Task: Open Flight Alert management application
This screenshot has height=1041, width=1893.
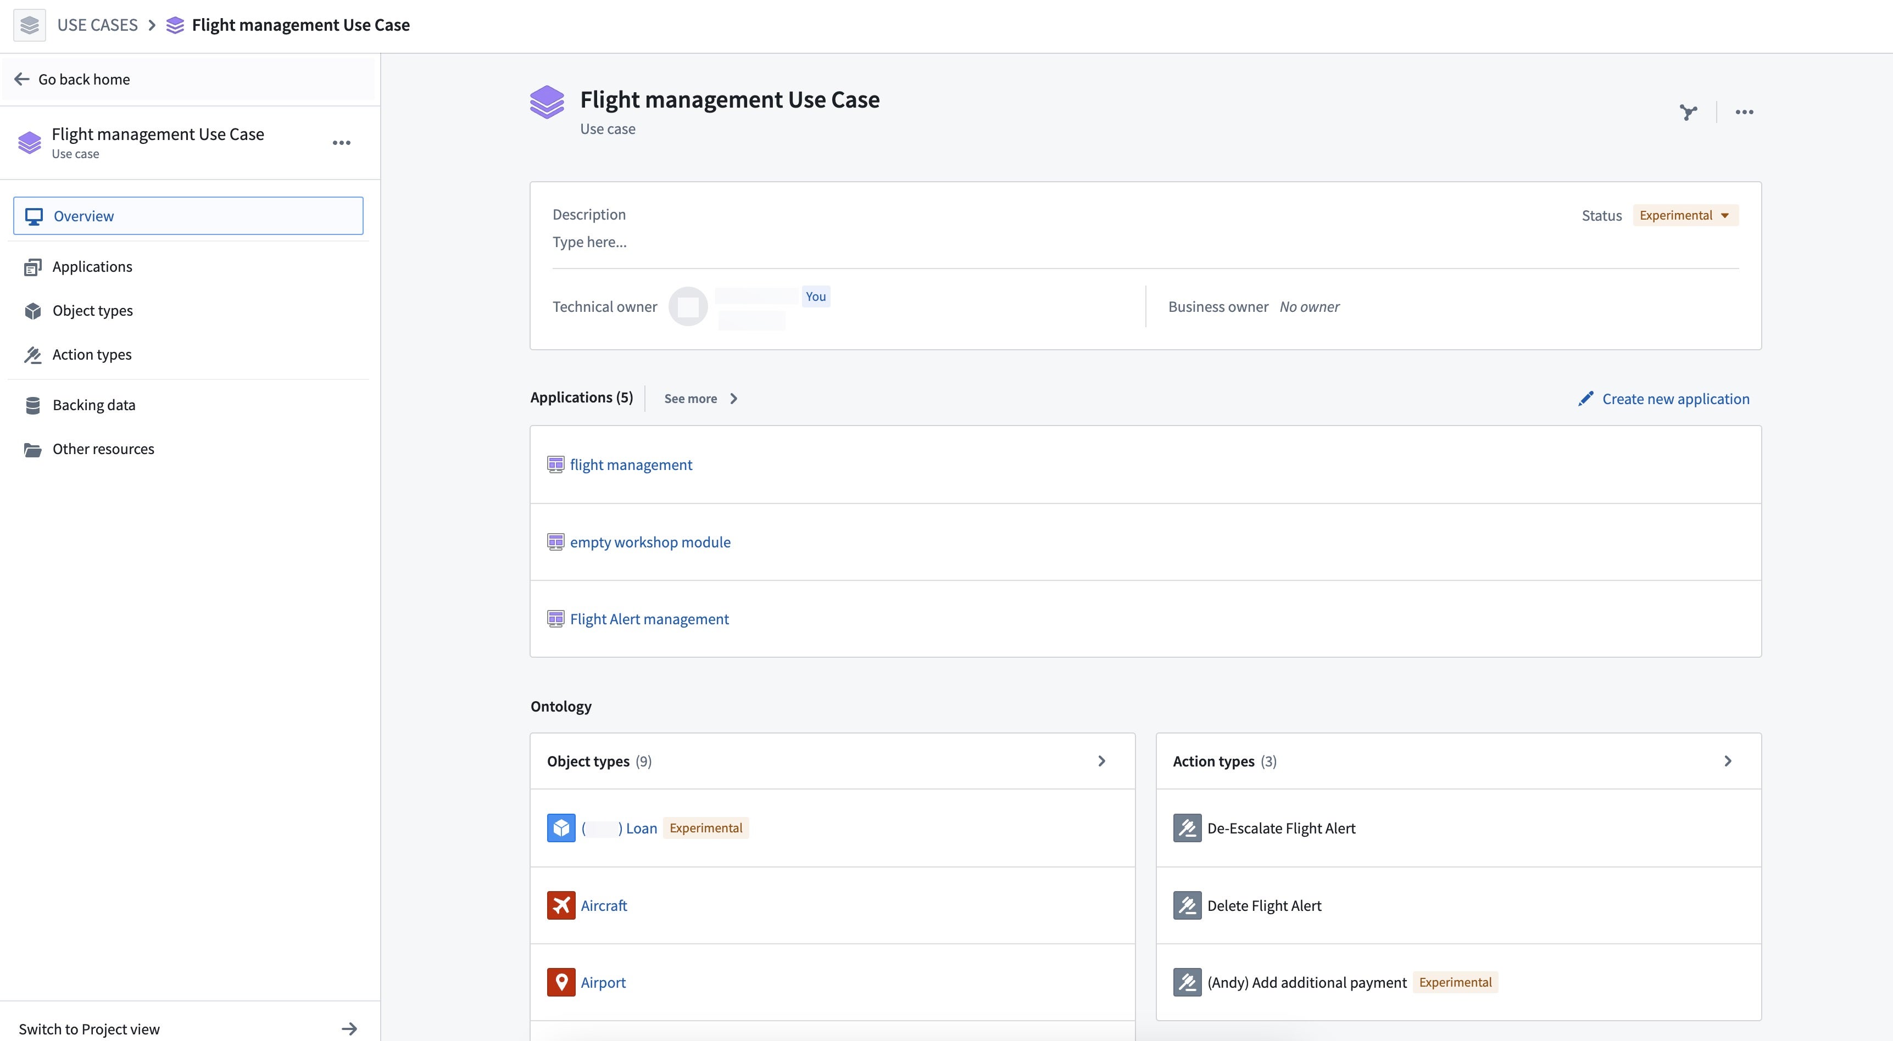Action: 650,619
